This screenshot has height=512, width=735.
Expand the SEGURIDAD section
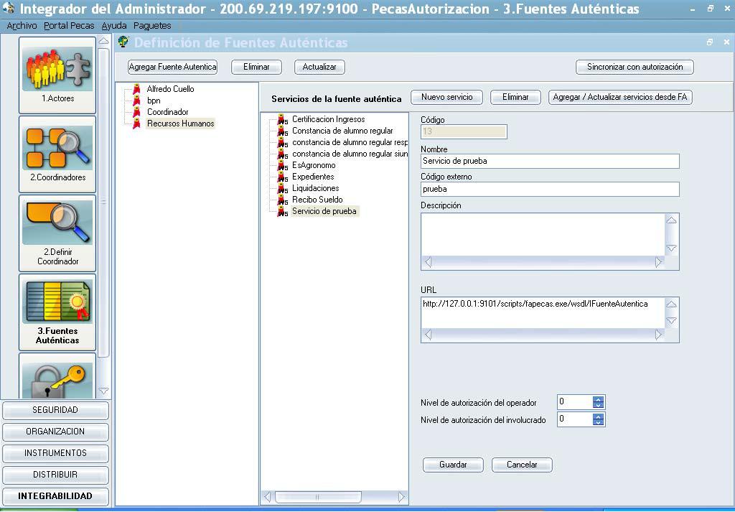(55, 410)
